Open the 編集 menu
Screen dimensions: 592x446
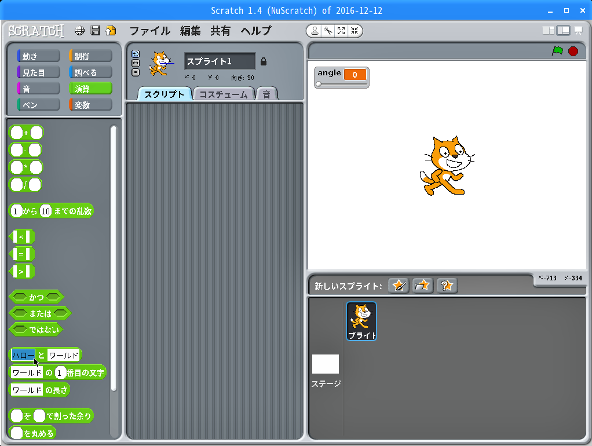pos(190,31)
